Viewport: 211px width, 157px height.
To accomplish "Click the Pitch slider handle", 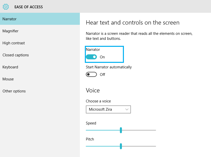I will [x=121, y=146].
